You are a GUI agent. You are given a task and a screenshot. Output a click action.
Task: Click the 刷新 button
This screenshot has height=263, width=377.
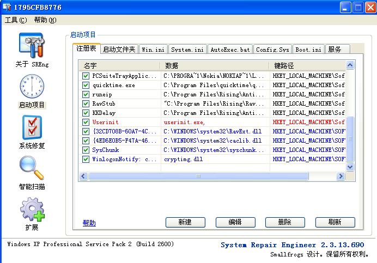click(x=335, y=222)
